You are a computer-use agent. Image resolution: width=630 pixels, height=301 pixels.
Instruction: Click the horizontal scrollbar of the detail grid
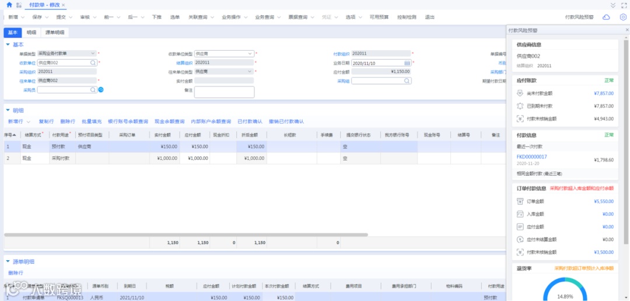click(186, 235)
